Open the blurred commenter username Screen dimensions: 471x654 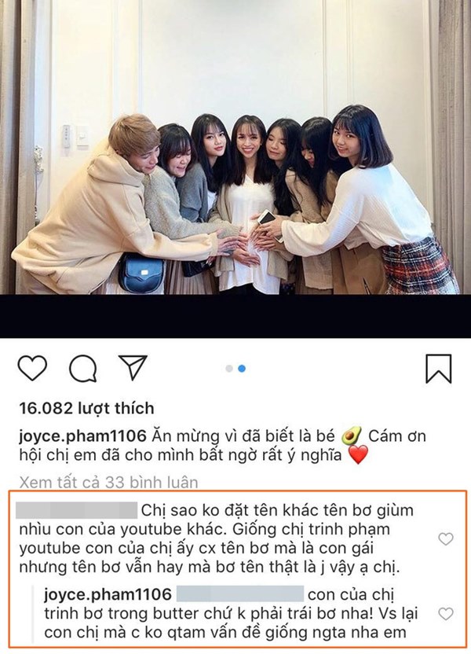point(76,510)
